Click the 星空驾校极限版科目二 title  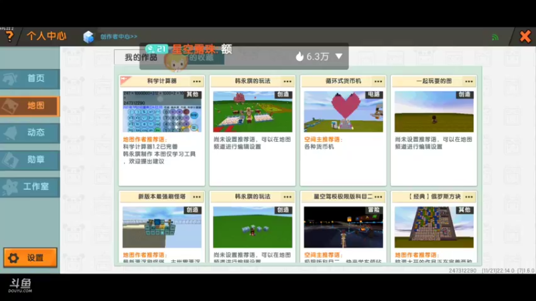pos(343,197)
